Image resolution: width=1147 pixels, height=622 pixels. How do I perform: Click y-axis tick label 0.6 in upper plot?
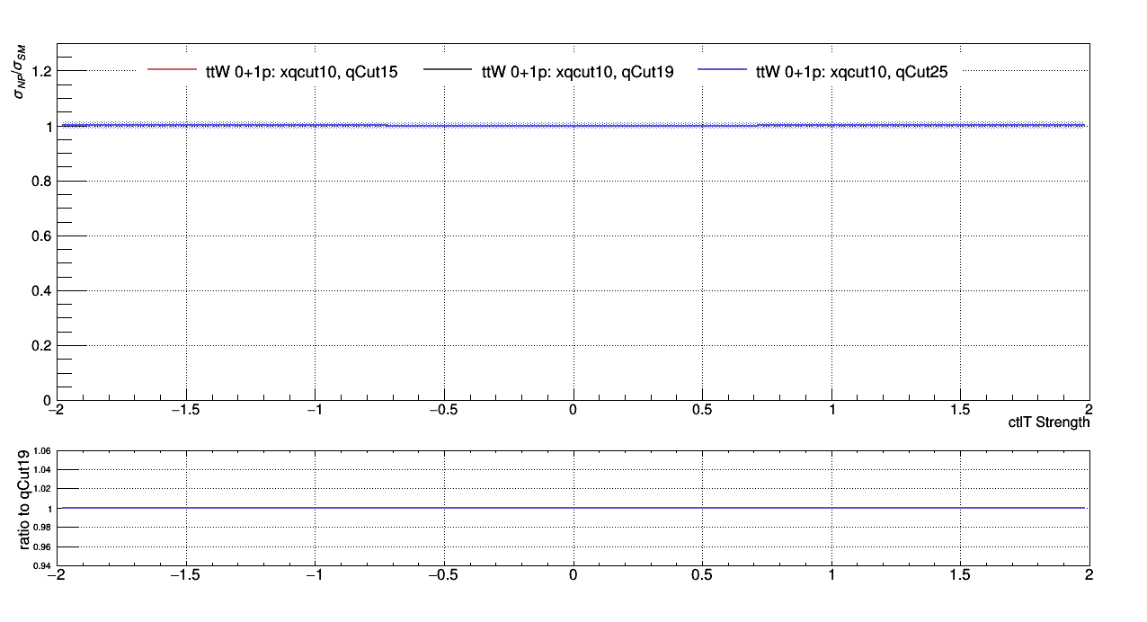tap(41, 236)
